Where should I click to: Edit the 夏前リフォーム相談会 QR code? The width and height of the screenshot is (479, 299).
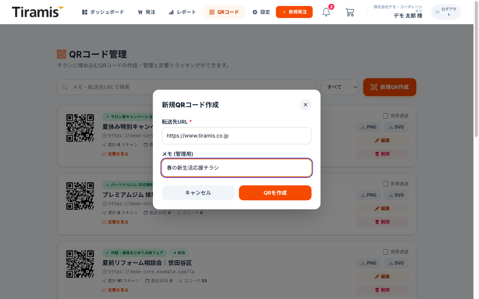click(x=382, y=277)
